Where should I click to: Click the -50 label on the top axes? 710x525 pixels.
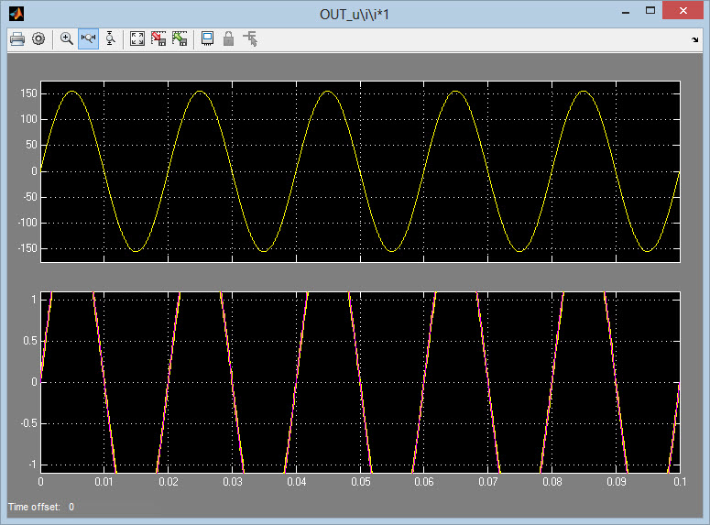point(29,197)
